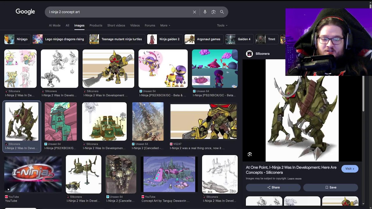Image resolution: width=372 pixels, height=209 pixels.
Task: Open Concept Art by Tanguy Dewavrin thumbnail
Action: pos(169,174)
